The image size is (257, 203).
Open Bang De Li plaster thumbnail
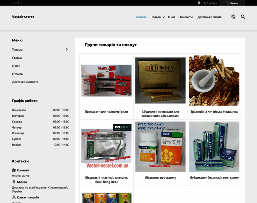107,146
